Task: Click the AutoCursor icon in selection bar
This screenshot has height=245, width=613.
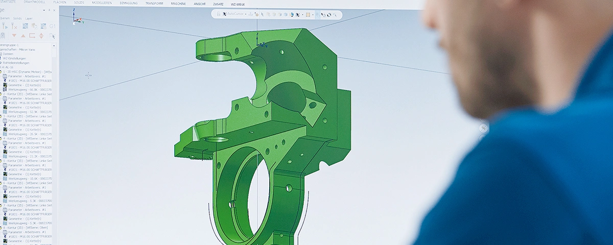Action: (x=224, y=14)
